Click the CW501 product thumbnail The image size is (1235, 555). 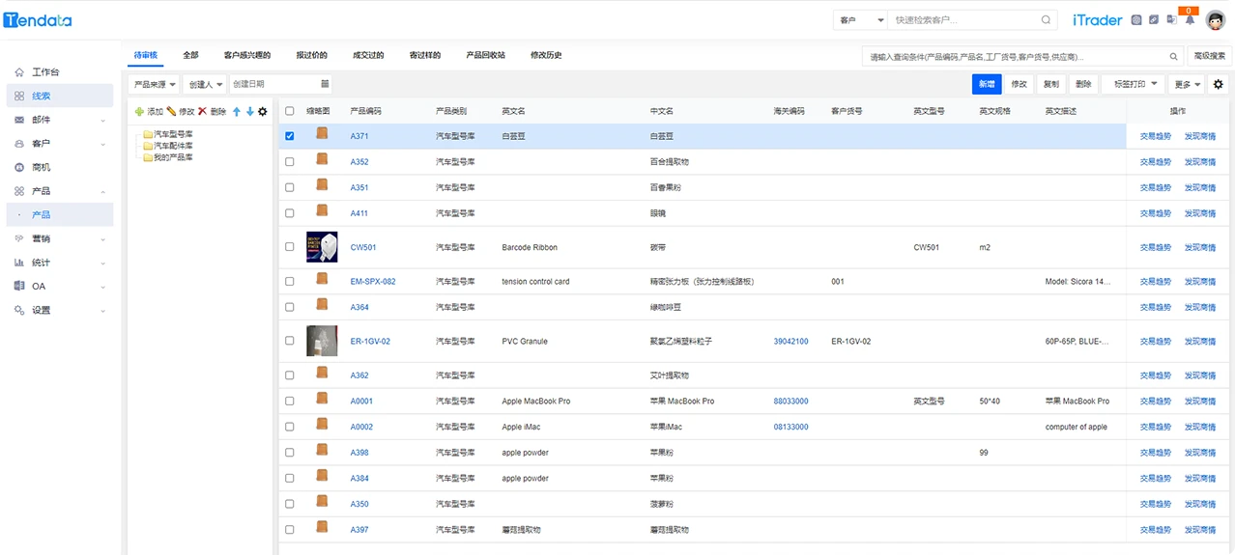point(322,247)
